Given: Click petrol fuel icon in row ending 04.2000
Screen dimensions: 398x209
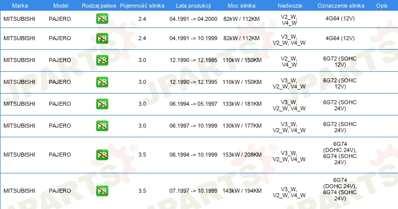Looking at the screenshot, I should point(102,18).
